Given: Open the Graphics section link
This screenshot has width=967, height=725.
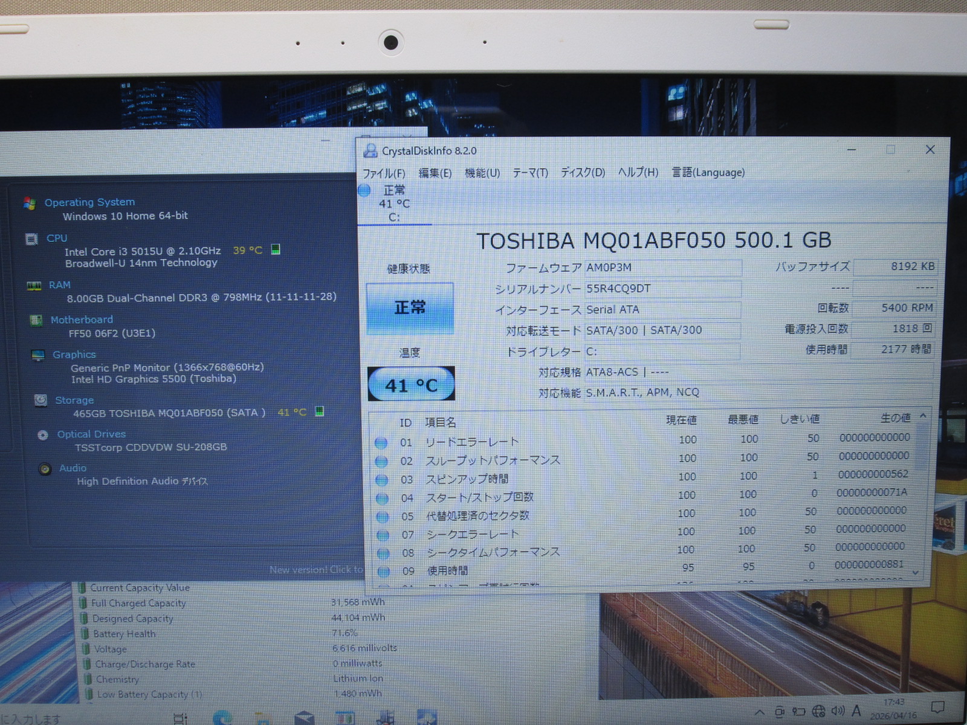Looking at the screenshot, I should [74, 355].
